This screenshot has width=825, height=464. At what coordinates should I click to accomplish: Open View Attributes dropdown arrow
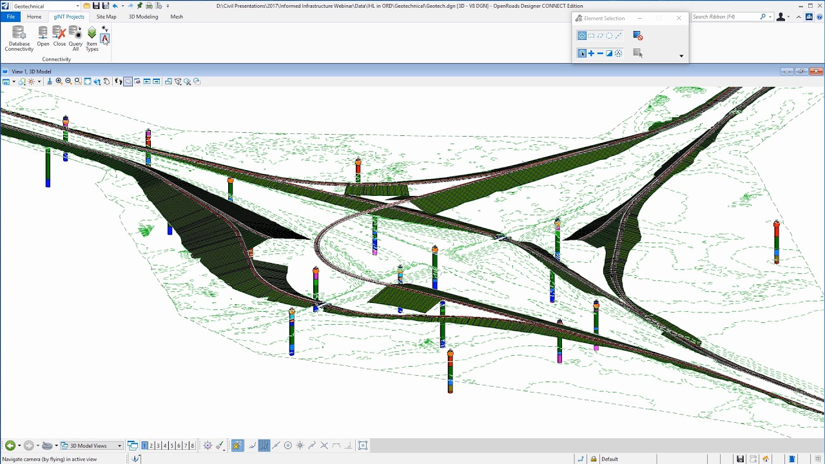[14, 82]
